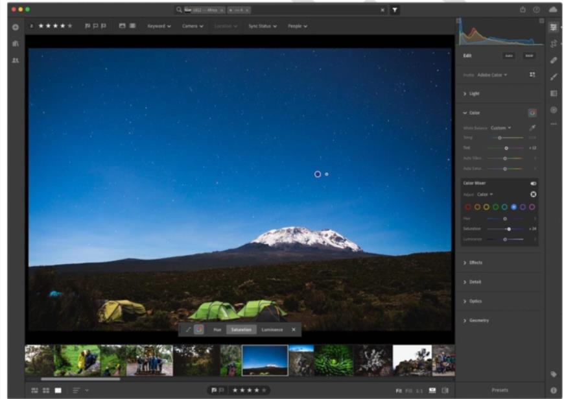Expand the Light panel
564x399 pixels.
471,93
